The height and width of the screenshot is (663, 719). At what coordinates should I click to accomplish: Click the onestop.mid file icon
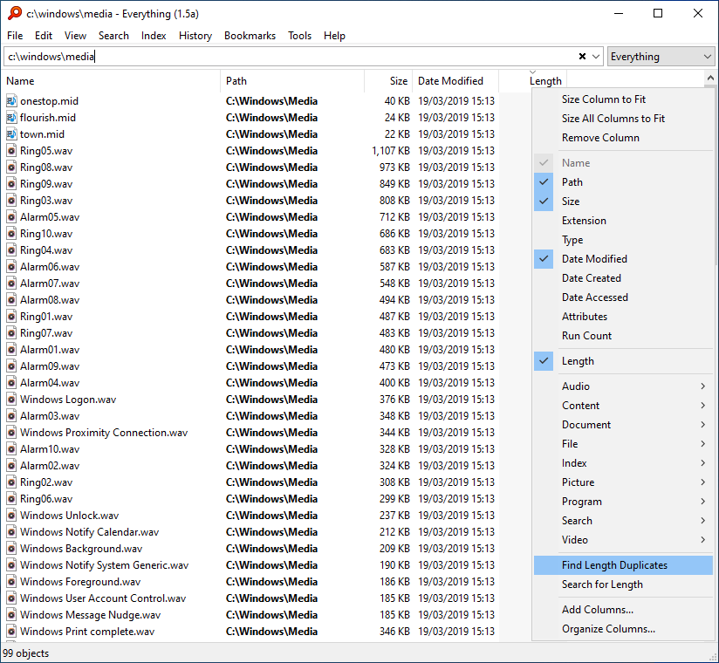pyautogui.click(x=11, y=101)
